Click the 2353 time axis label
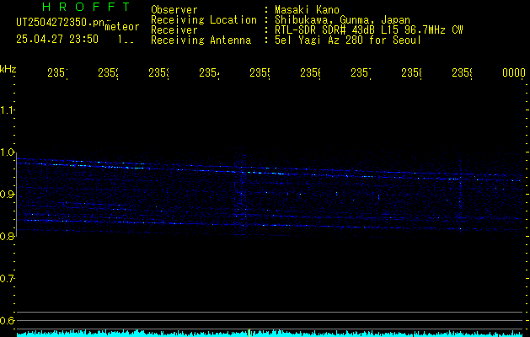The image size is (530, 337). [x=159, y=73]
